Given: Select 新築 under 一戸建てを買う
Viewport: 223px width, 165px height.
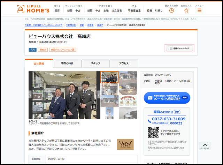Looking at the screenshot, I should [x=90, y=11].
